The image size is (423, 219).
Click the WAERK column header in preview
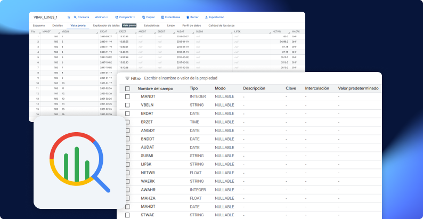pyautogui.click(x=296, y=31)
